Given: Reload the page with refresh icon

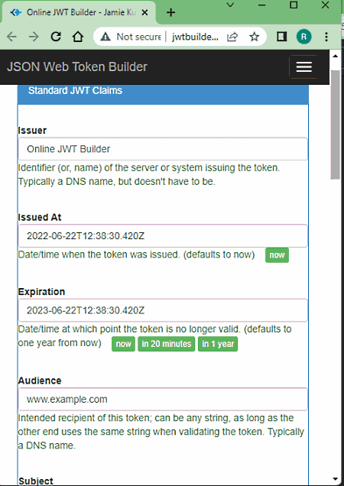Looking at the screenshot, I should (x=56, y=37).
